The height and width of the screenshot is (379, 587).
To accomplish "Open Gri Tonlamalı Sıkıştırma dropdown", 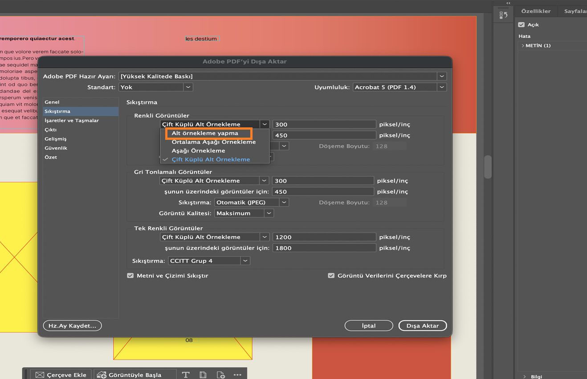I will (252, 203).
